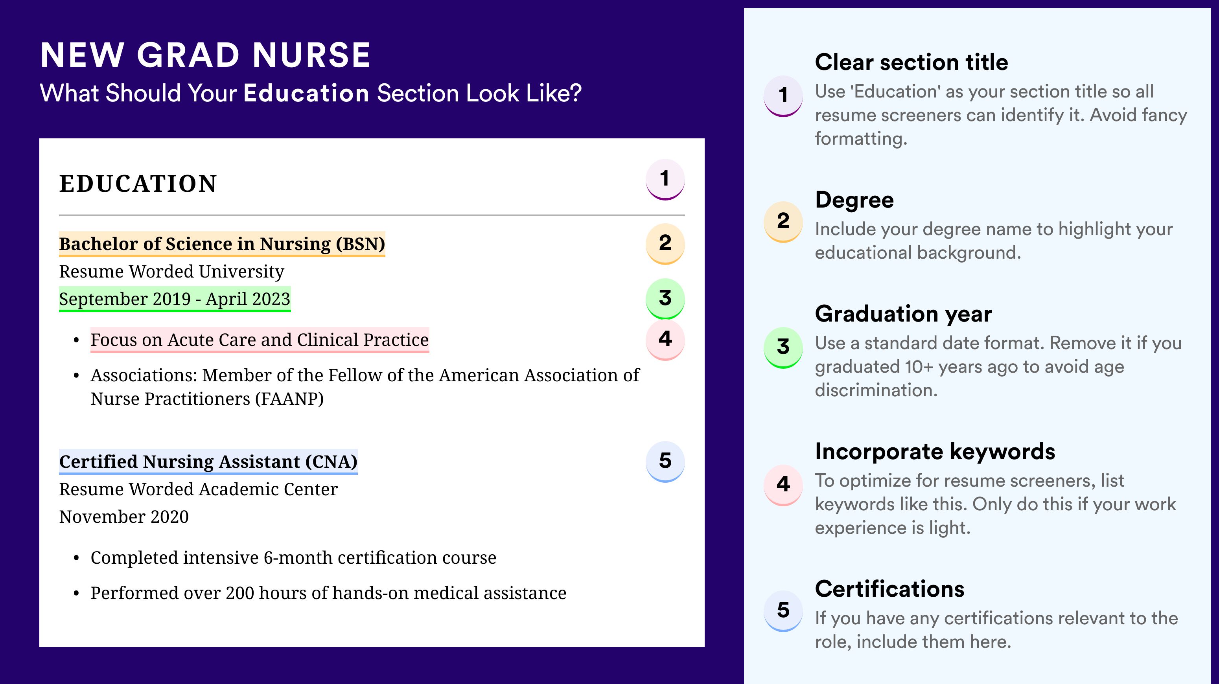Select the green highlighted September 2019 - April 2023
The image size is (1219, 684).
[175, 299]
